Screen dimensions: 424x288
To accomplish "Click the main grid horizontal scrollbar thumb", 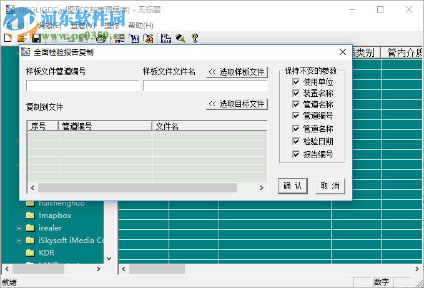I will click(157, 269).
